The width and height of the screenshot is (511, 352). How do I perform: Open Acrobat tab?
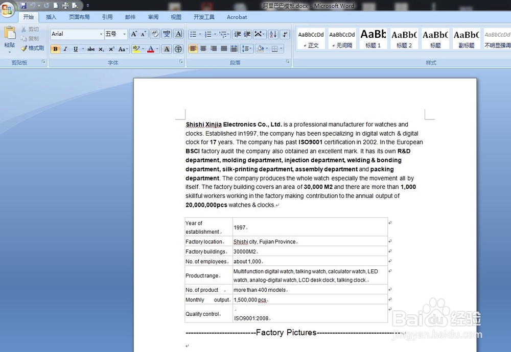click(237, 17)
